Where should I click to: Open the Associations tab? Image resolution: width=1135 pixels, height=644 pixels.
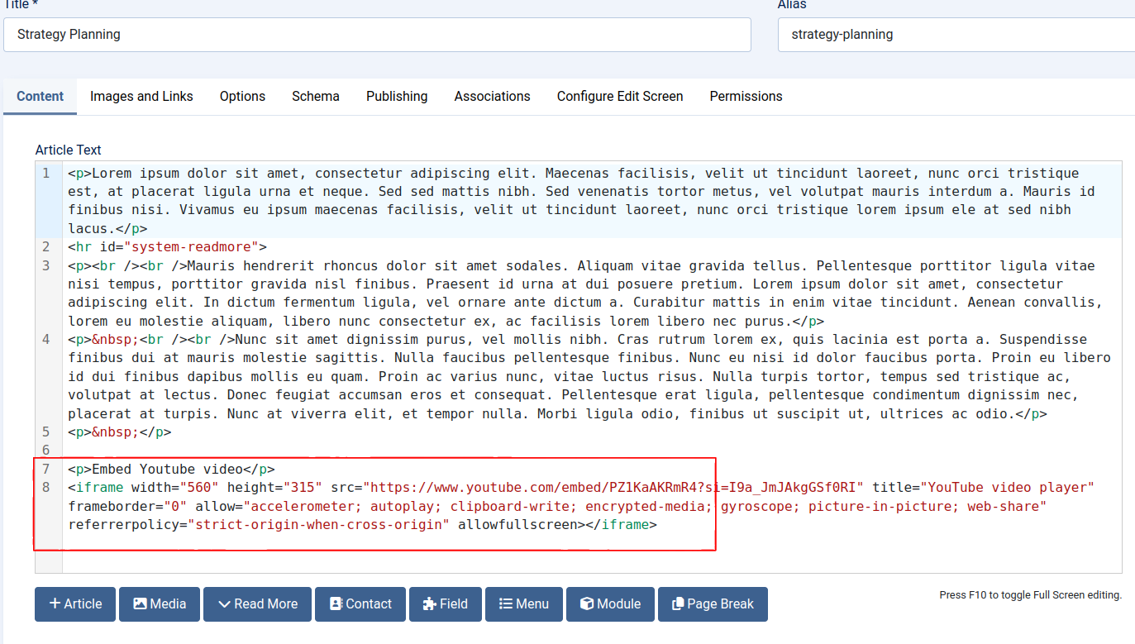coord(492,97)
